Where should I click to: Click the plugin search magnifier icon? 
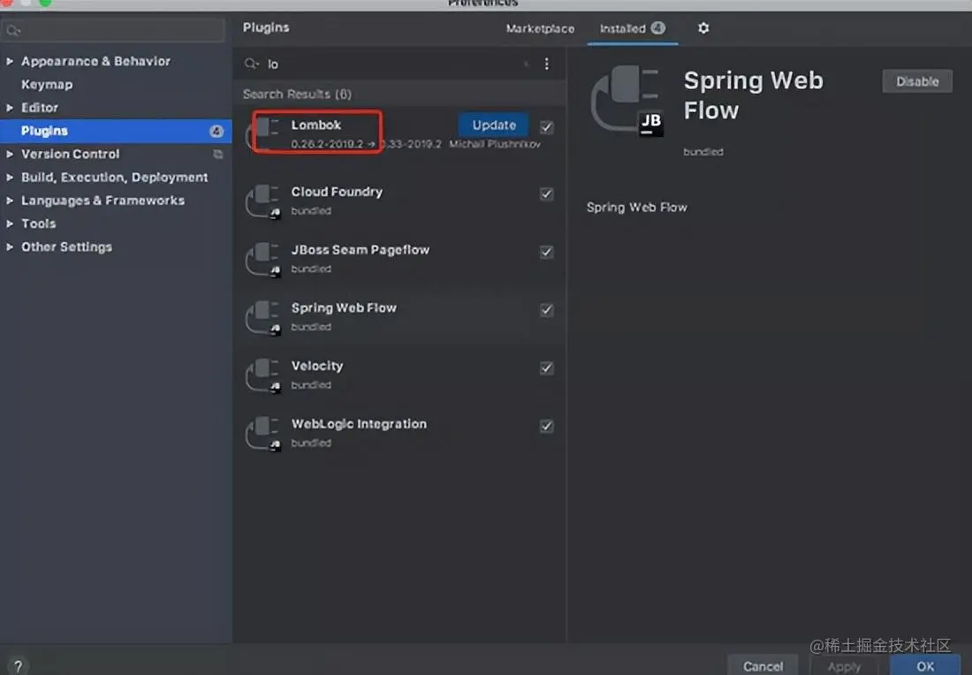[251, 64]
